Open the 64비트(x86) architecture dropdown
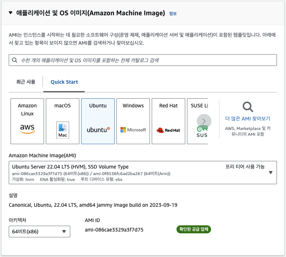This screenshot has width=286, height=257. click(39, 232)
